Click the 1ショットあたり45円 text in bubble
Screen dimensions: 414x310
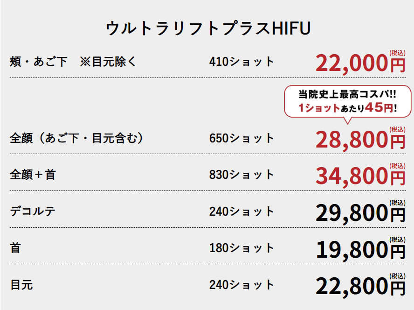(347, 108)
